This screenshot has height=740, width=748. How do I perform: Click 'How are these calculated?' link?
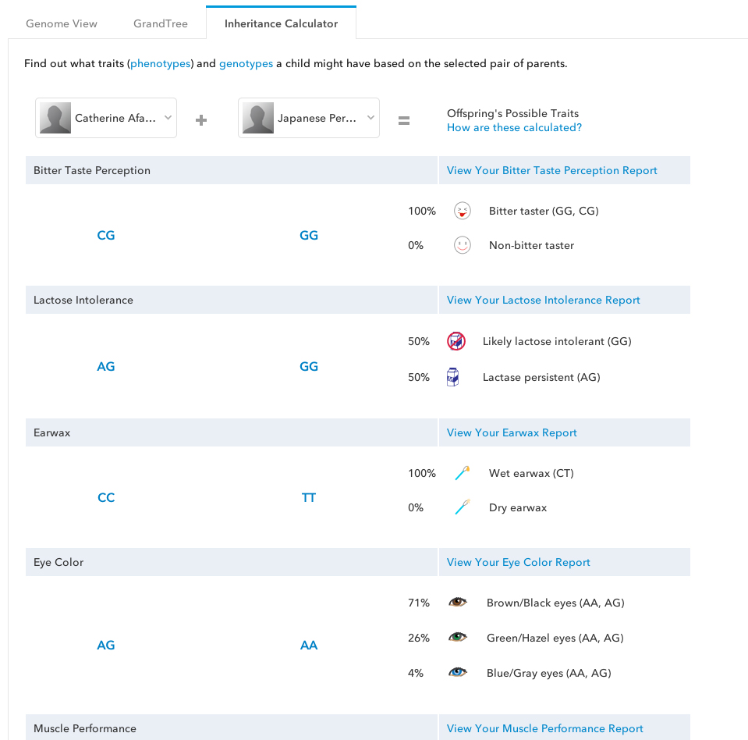pyautogui.click(x=513, y=127)
